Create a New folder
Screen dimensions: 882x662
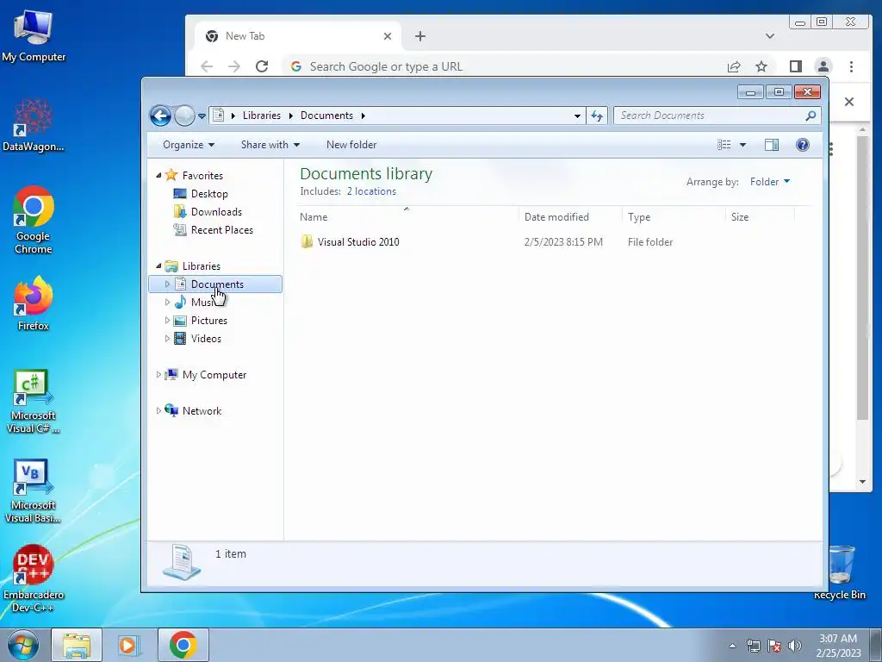pyautogui.click(x=351, y=145)
